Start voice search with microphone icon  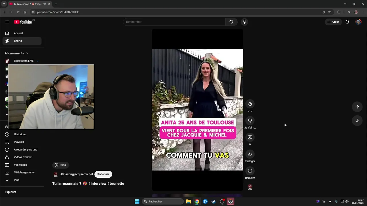[244, 22]
